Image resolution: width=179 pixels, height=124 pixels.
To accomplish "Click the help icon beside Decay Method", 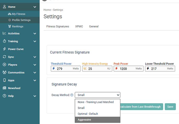I will (72, 95).
